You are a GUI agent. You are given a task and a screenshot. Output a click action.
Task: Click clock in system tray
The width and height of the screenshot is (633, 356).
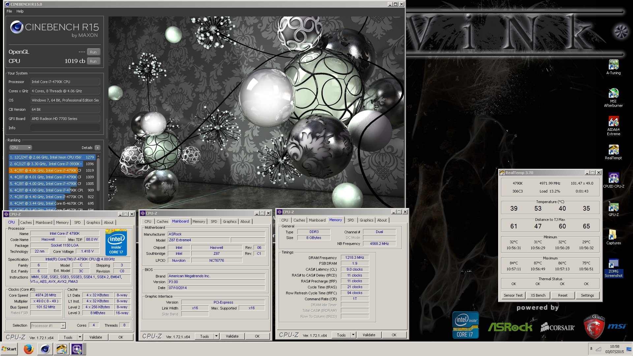pos(615,349)
